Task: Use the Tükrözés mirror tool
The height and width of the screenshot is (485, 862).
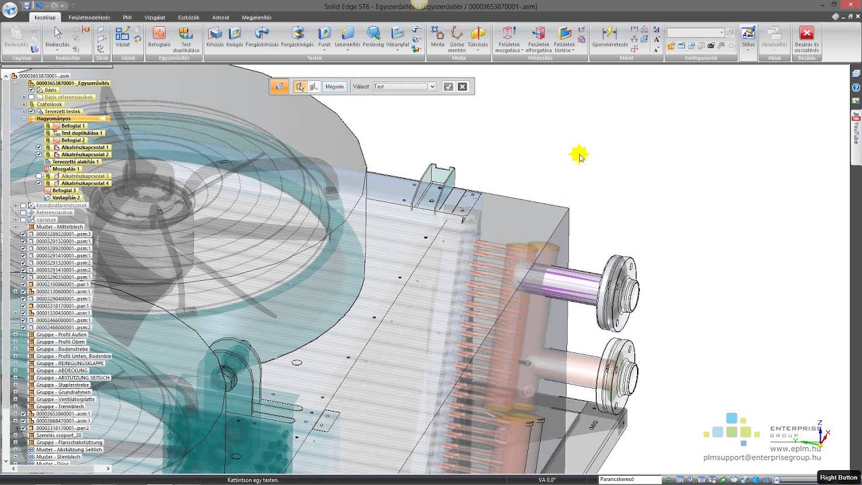Action: pyautogui.click(x=477, y=37)
